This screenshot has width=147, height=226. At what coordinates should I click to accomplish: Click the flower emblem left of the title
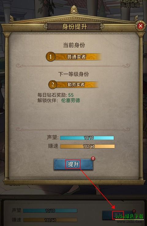pos(46,26)
